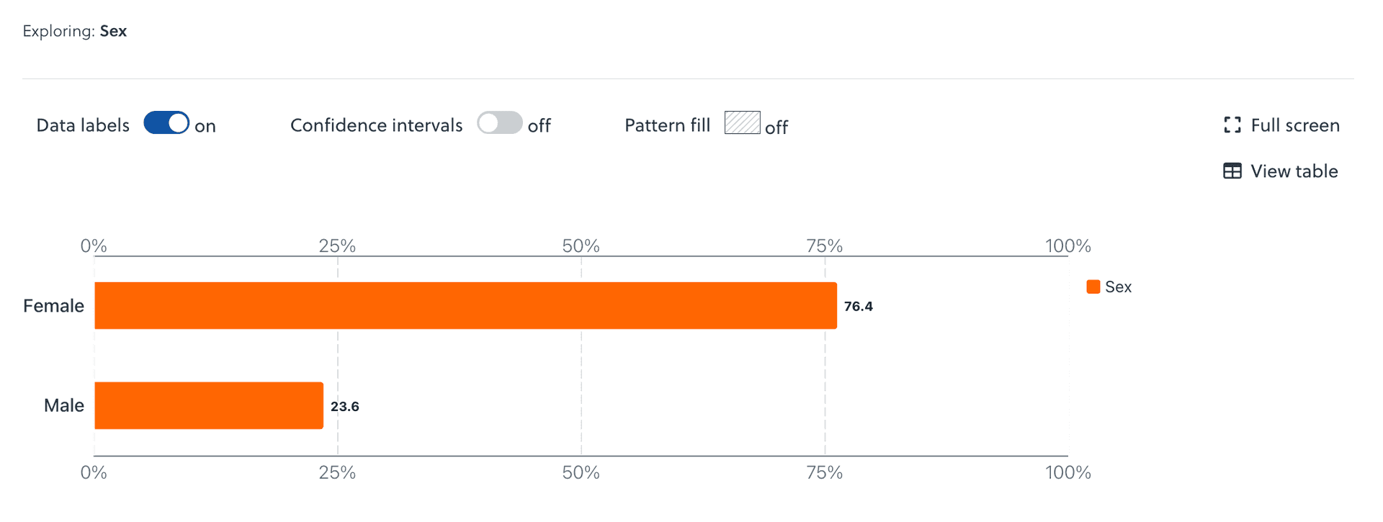Viewport: 1383px width, 522px height.
Task: Select the orange Female bar
Action: [465, 306]
